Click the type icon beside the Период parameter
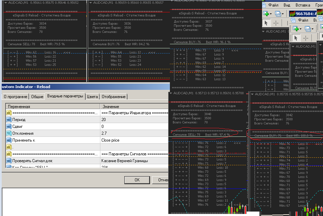 click(x=9, y=120)
